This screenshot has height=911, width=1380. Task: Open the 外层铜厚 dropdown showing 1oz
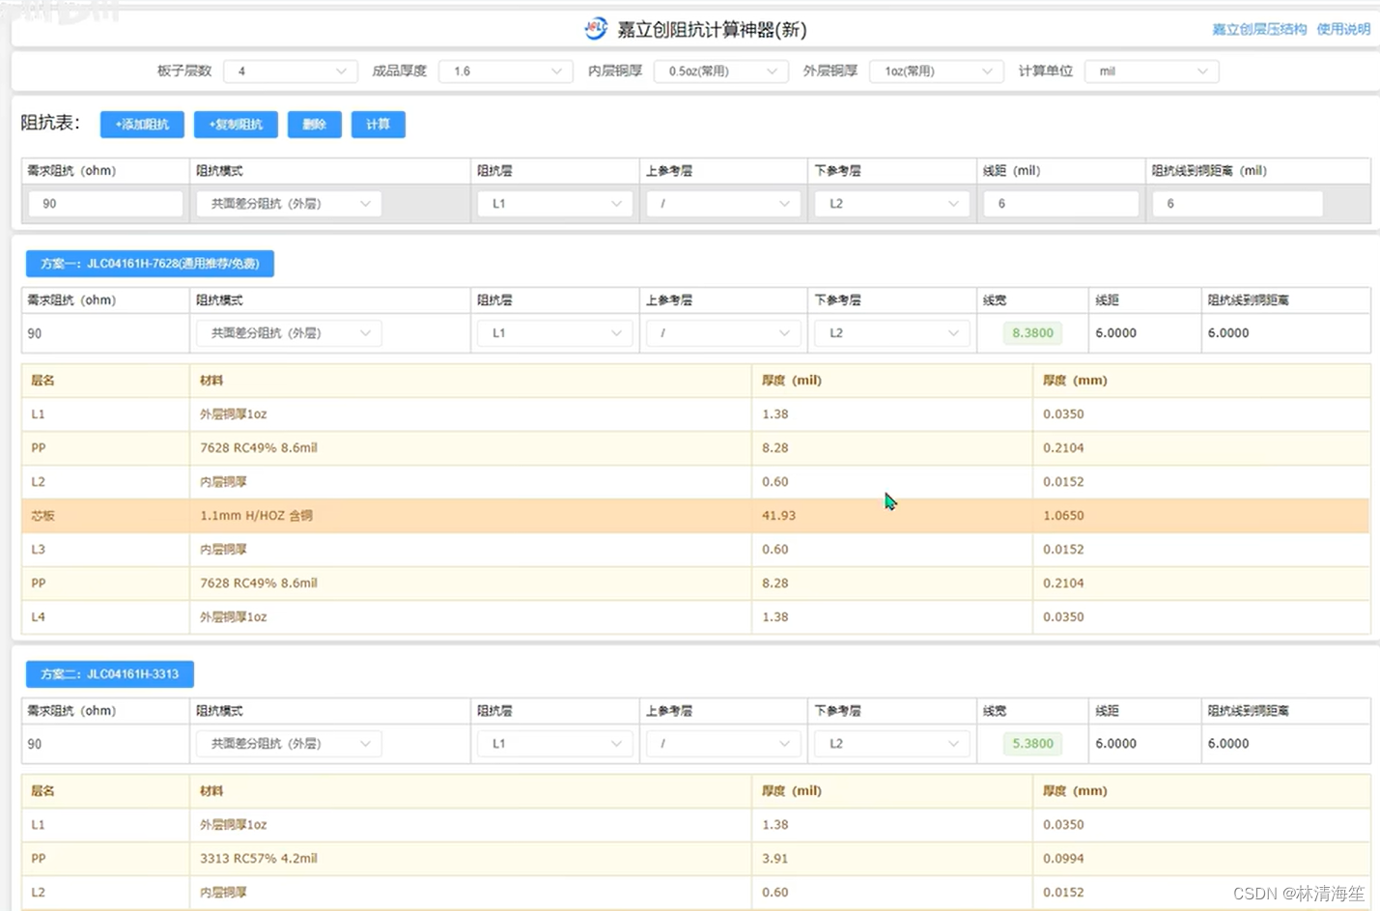(937, 71)
